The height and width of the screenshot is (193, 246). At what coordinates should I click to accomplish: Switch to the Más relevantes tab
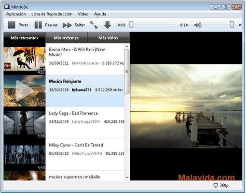[25, 38]
